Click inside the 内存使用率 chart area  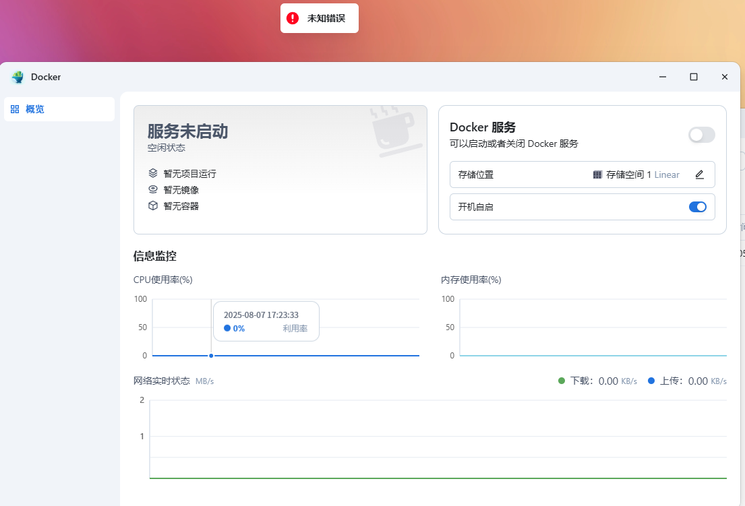[x=592, y=327]
